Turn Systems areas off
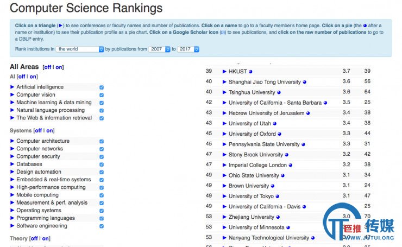 point(39,131)
